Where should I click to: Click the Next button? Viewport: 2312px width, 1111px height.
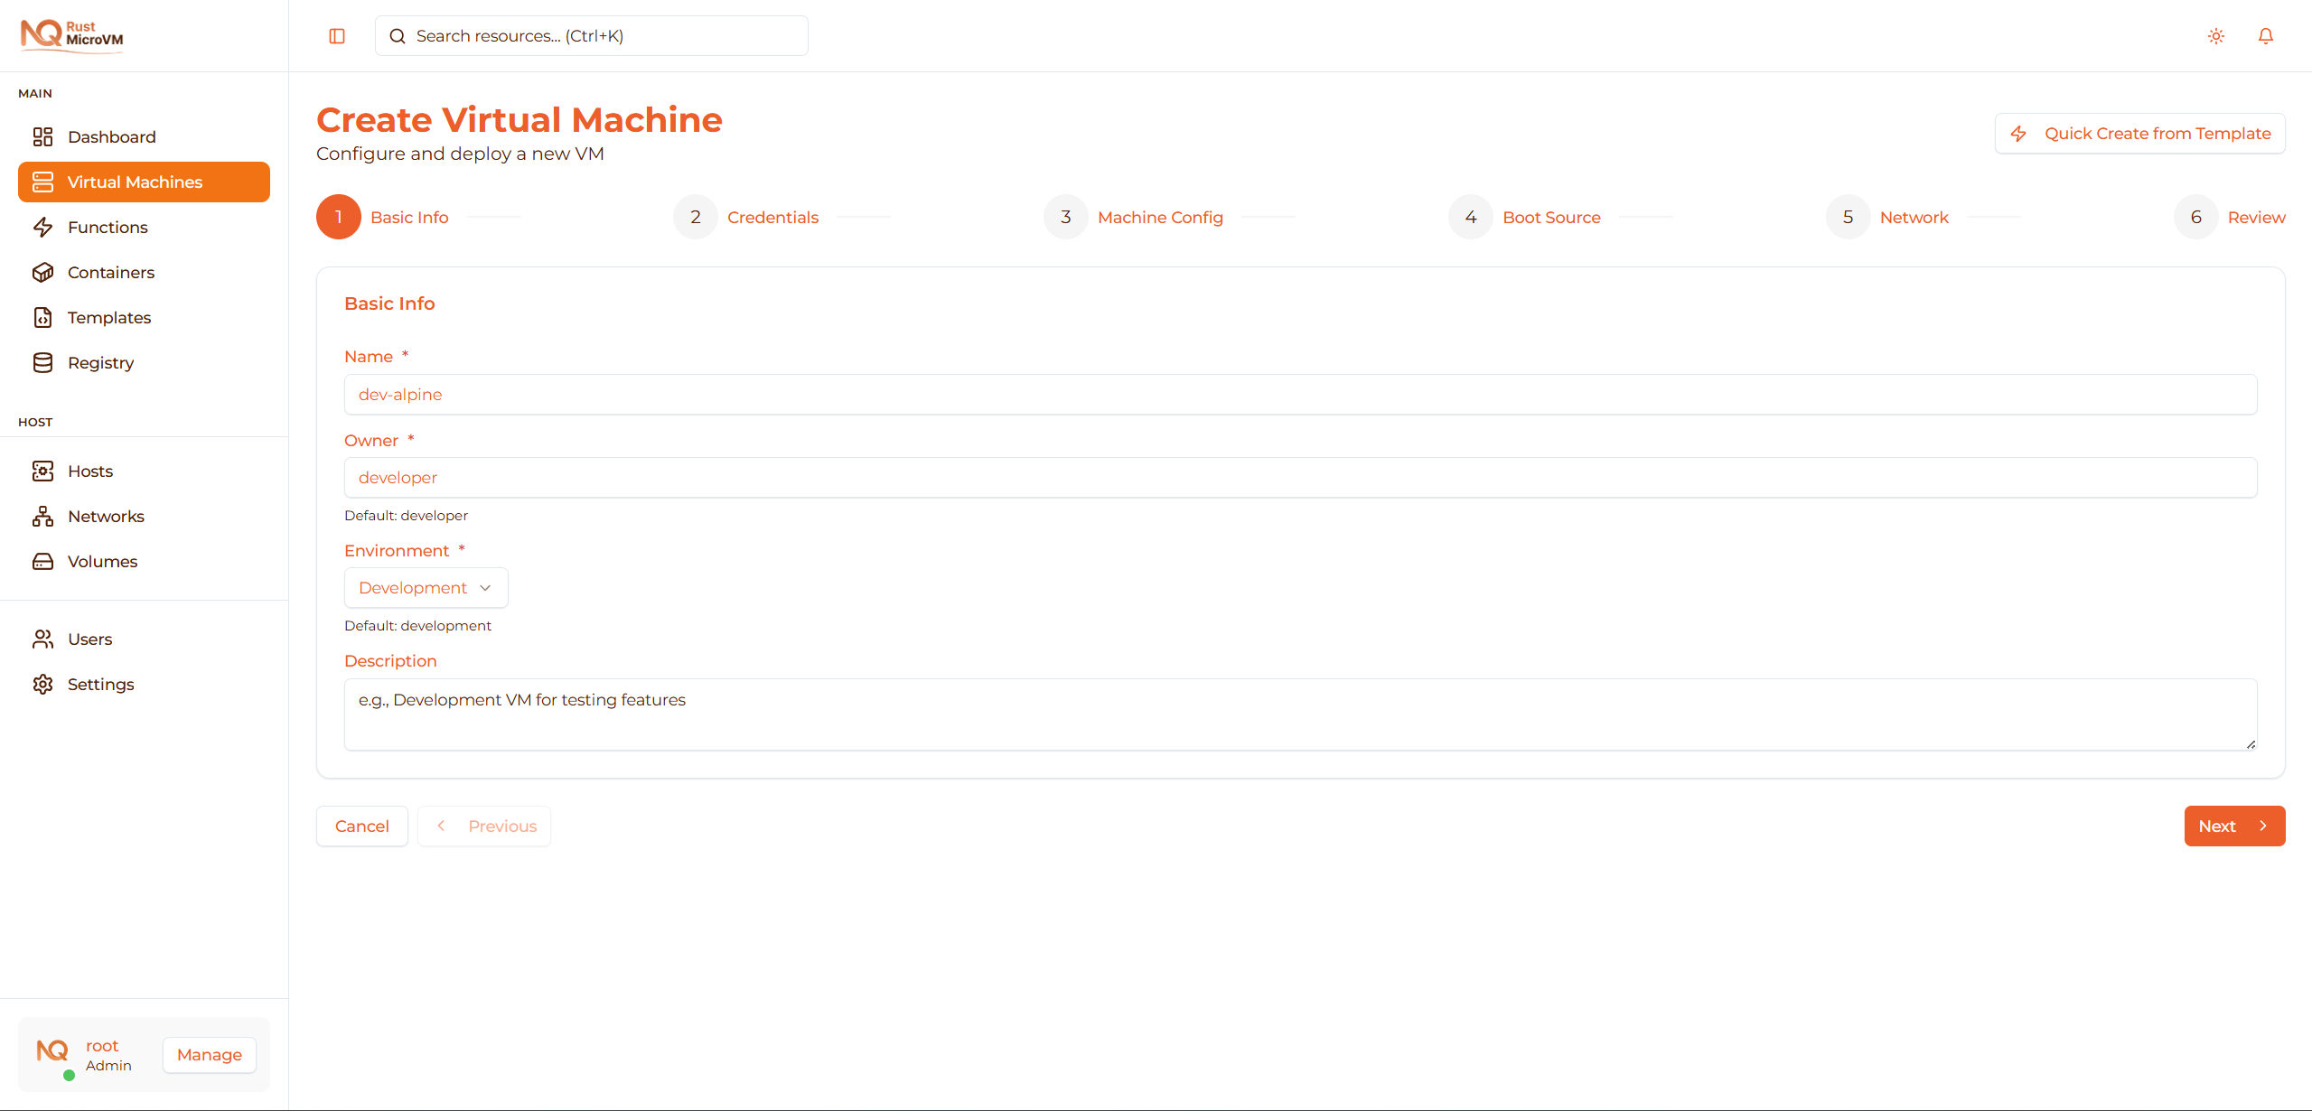tap(2233, 826)
